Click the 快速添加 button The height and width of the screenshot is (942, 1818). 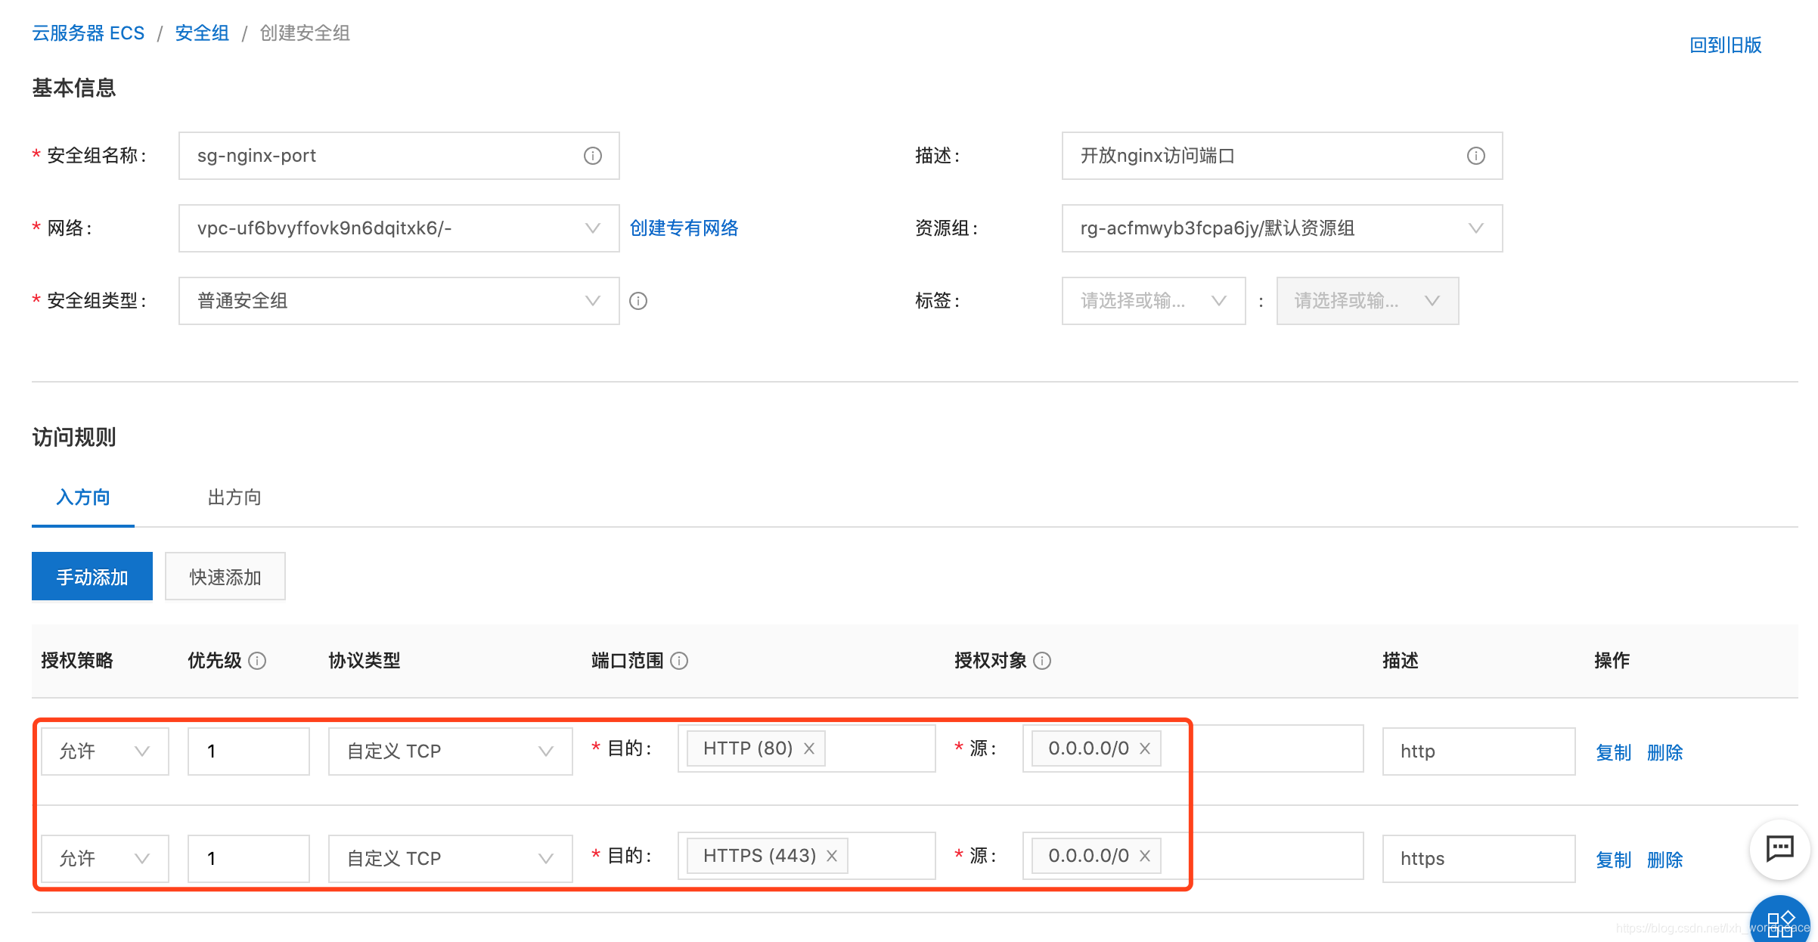coord(225,575)
